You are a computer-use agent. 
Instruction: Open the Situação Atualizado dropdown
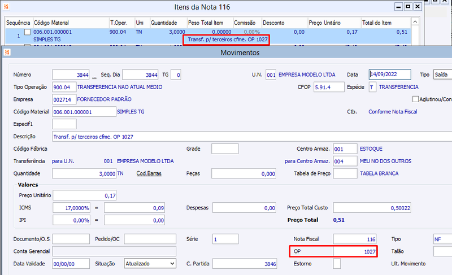tap(150, 264)
